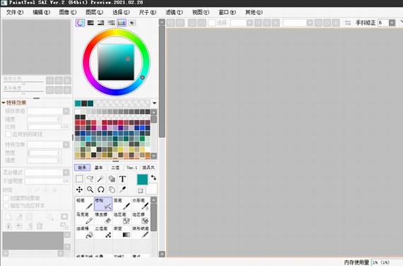Open the color history dropdown arrow
This screenshot has width=403, height=266.
pos(154,103)
